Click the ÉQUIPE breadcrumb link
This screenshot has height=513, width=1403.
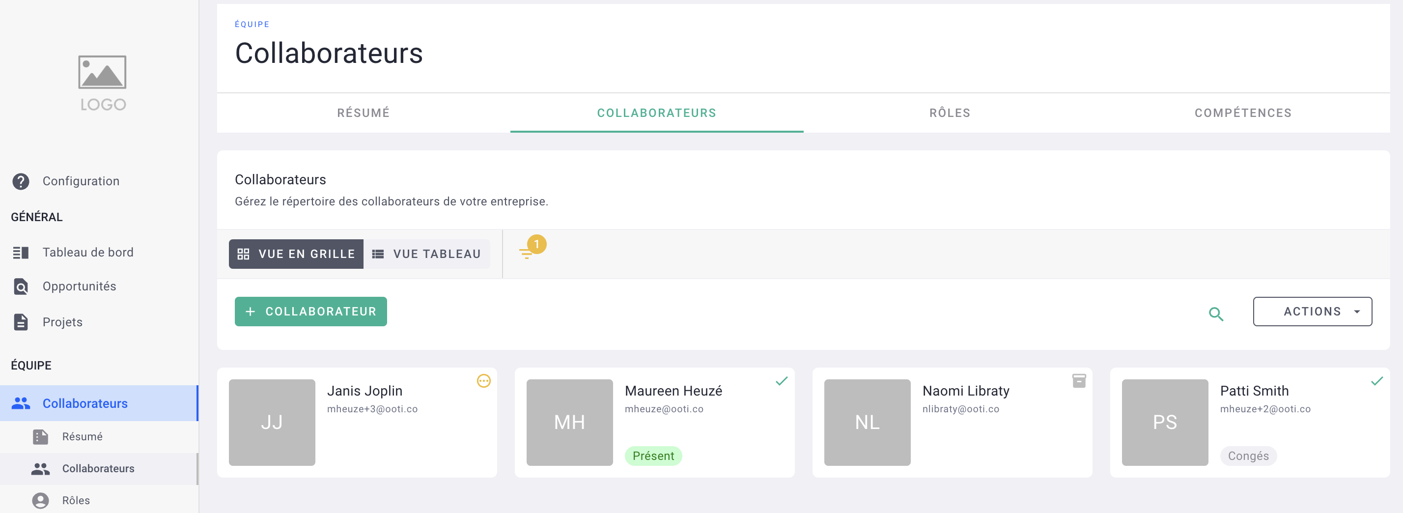coord(252,24)
